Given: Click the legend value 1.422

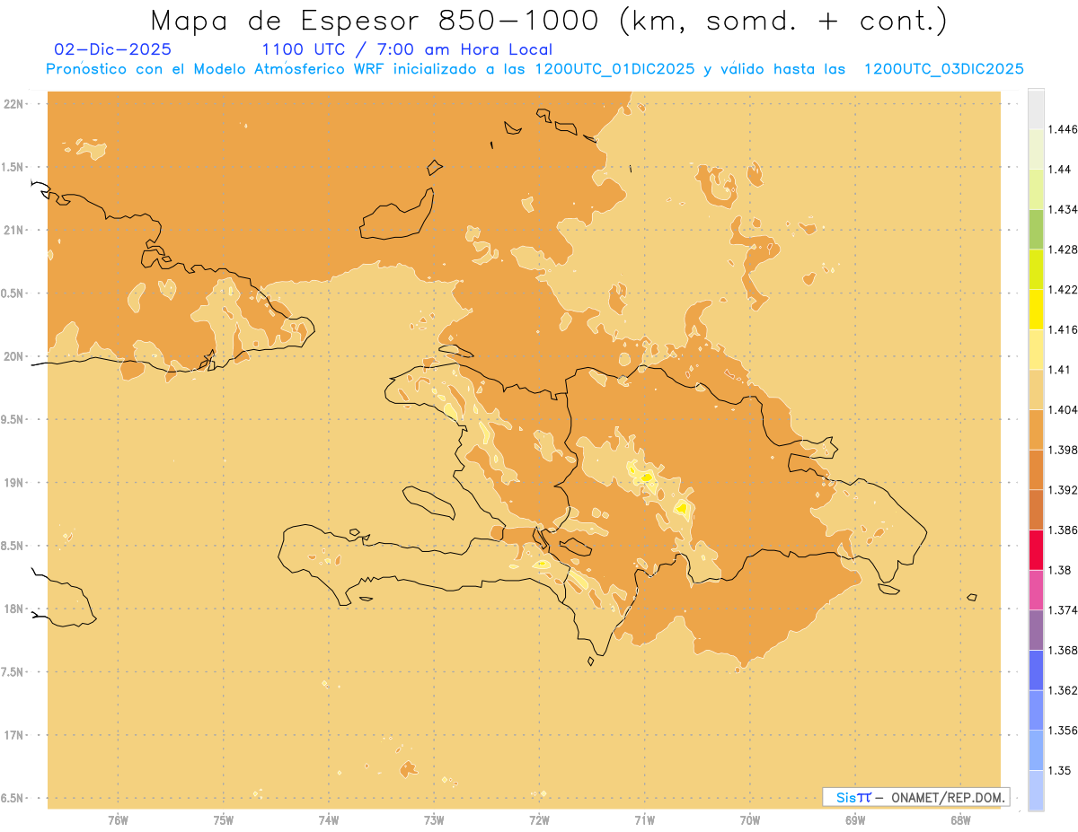Looking at the screenshot, I should (1063, 289).
